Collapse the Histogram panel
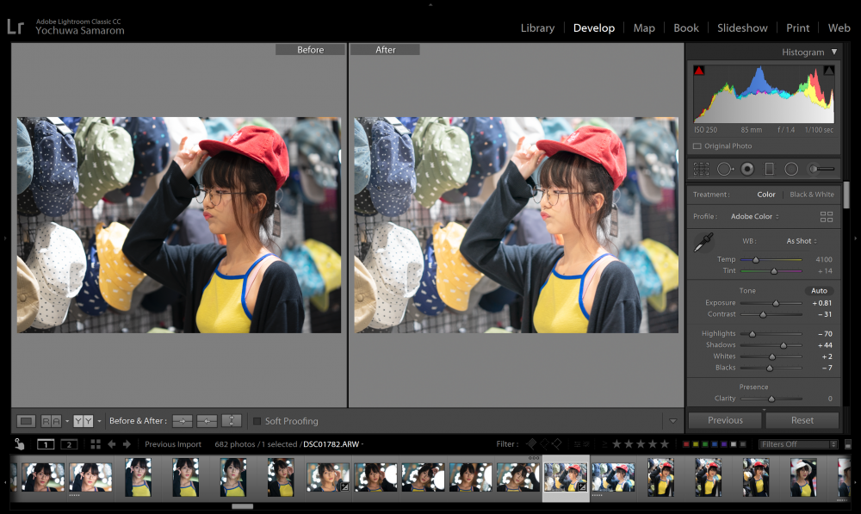Viewport: 861px width, 514px height. (834, 52)
